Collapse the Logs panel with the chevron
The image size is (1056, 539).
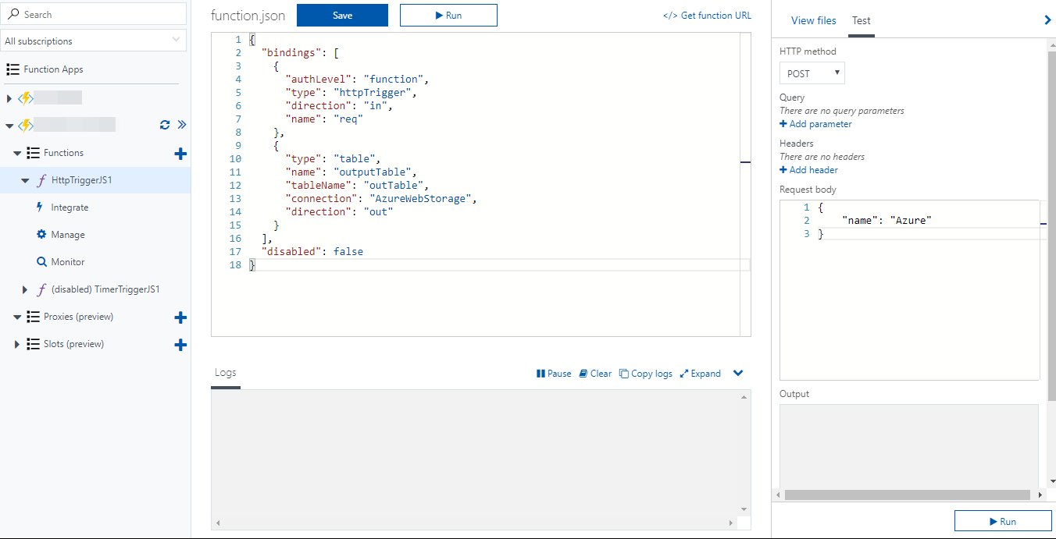(737, 373)
